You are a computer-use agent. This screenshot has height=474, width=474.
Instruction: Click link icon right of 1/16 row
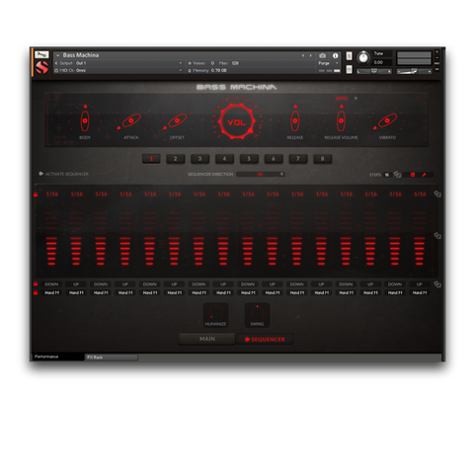point(437,194)
